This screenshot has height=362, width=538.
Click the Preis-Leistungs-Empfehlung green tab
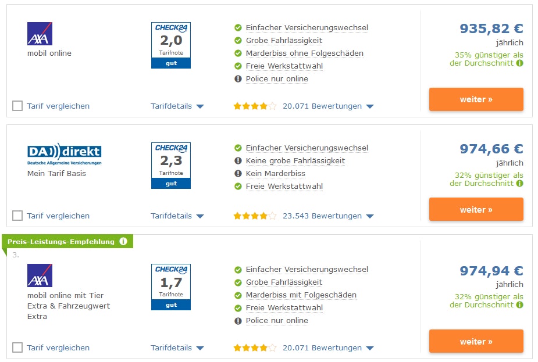click(61, 242)
